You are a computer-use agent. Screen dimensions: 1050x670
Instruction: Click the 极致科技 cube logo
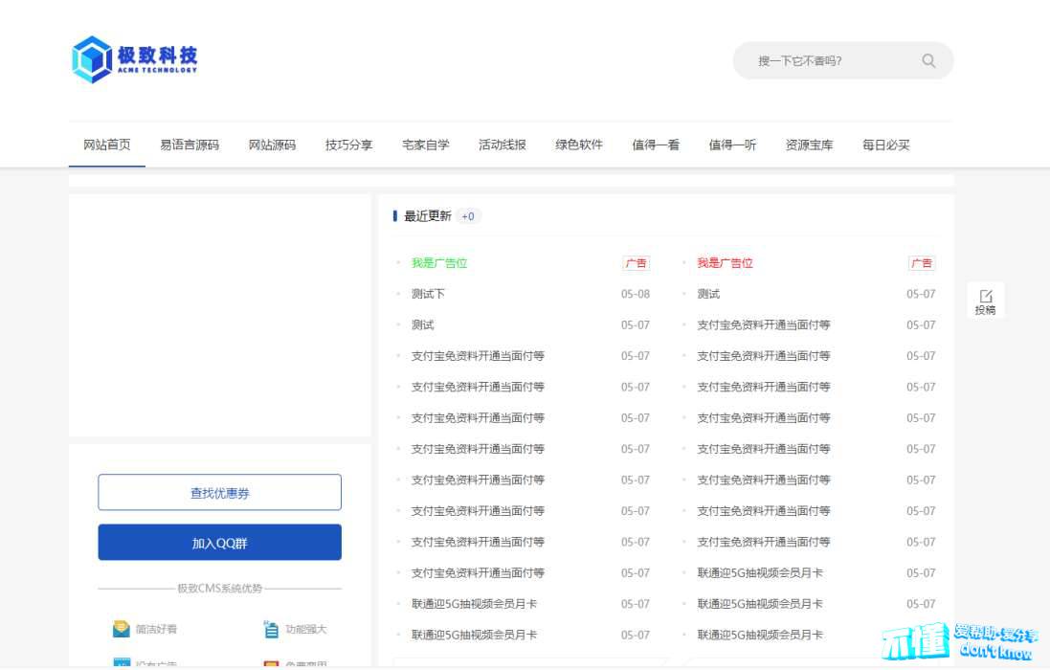[92, 59]
